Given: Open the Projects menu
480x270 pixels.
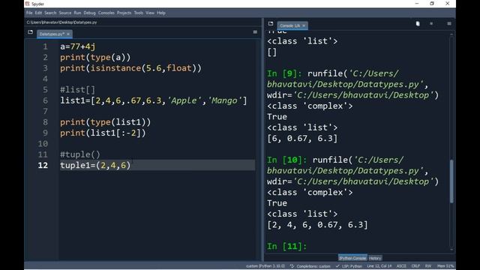Looking at the screenshot, I should pyautogui.click(x=124, y=13).
